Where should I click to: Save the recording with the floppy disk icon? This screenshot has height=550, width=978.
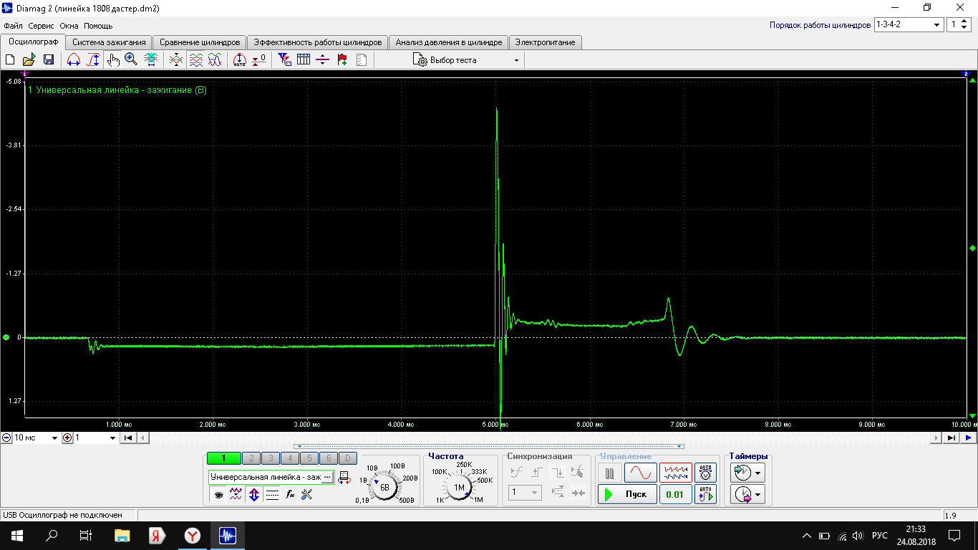tap(49, 60)
